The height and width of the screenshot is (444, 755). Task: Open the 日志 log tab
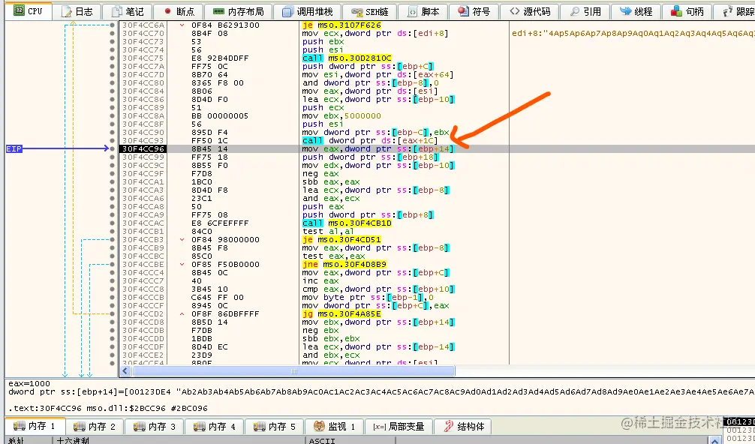(77, 11)
